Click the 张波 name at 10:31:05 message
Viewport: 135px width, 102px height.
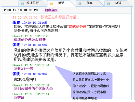pos(16,23)
